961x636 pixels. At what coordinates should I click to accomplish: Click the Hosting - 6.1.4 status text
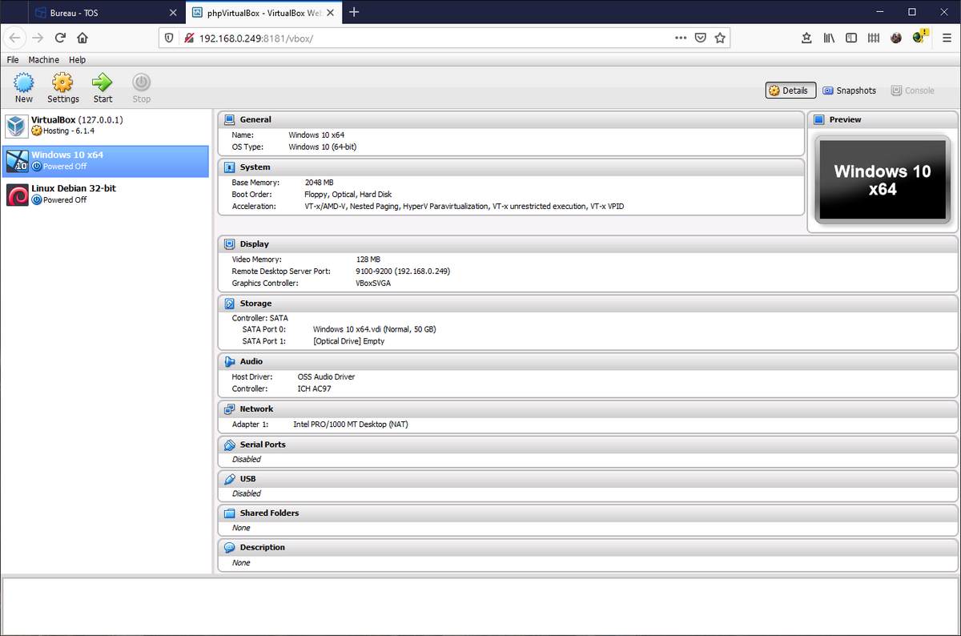click(x=68, y=131)
